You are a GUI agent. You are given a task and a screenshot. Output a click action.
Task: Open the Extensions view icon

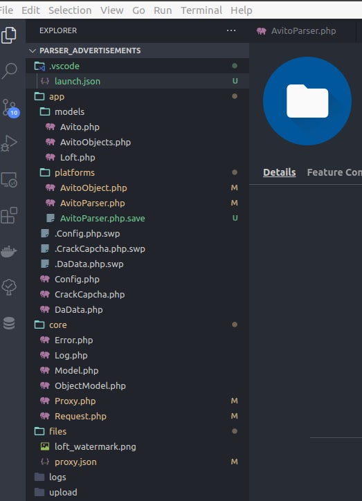coord(9,215)
